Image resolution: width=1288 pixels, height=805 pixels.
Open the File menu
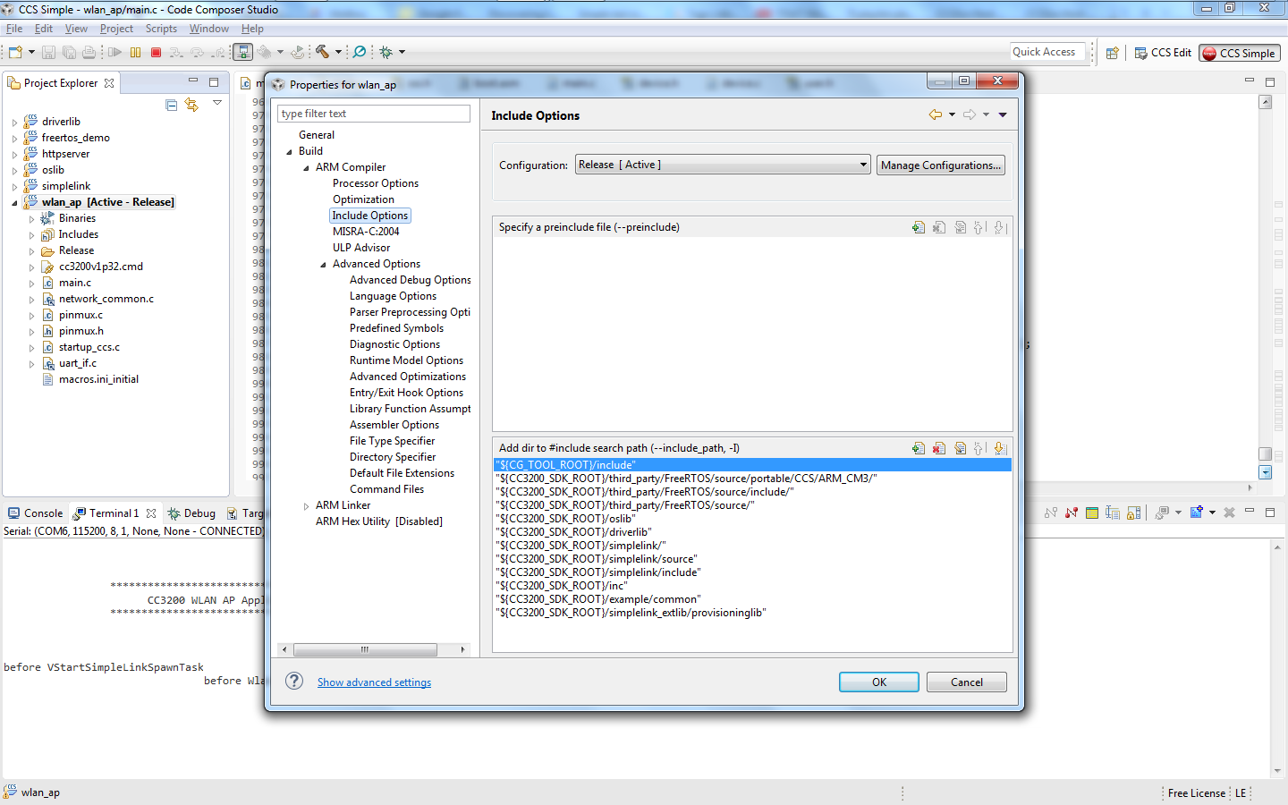pos(14,29)
